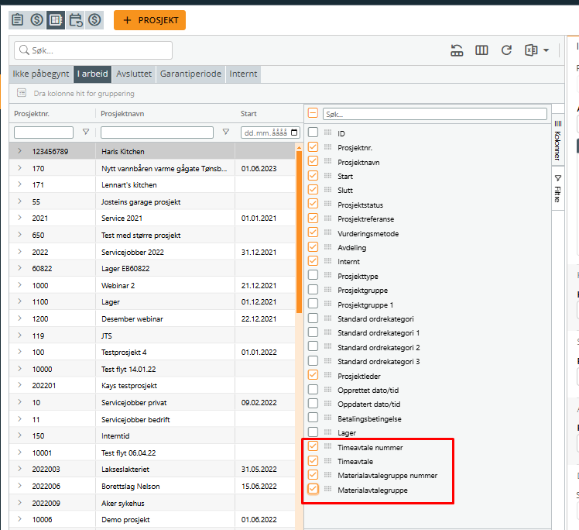The height and width of the screenshot is (530, 579).
Task: Click the search magnifier icon
Action: [x=24, y=50]
